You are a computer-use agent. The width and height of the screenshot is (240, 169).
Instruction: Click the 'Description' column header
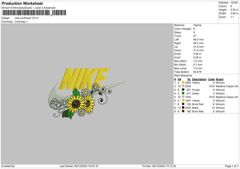[199, 79]
